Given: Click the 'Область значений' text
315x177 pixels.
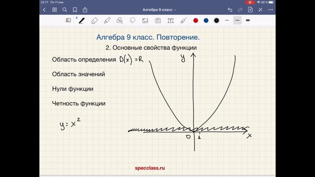Looking at the screenshot, I should [79, 74].
